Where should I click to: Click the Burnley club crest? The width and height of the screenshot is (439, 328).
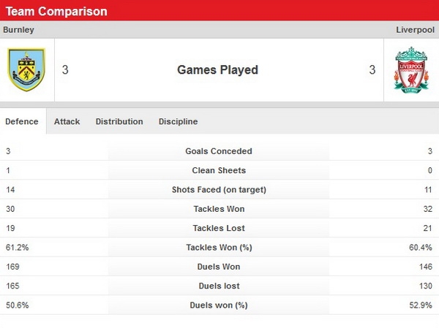(x=26, y=70)
